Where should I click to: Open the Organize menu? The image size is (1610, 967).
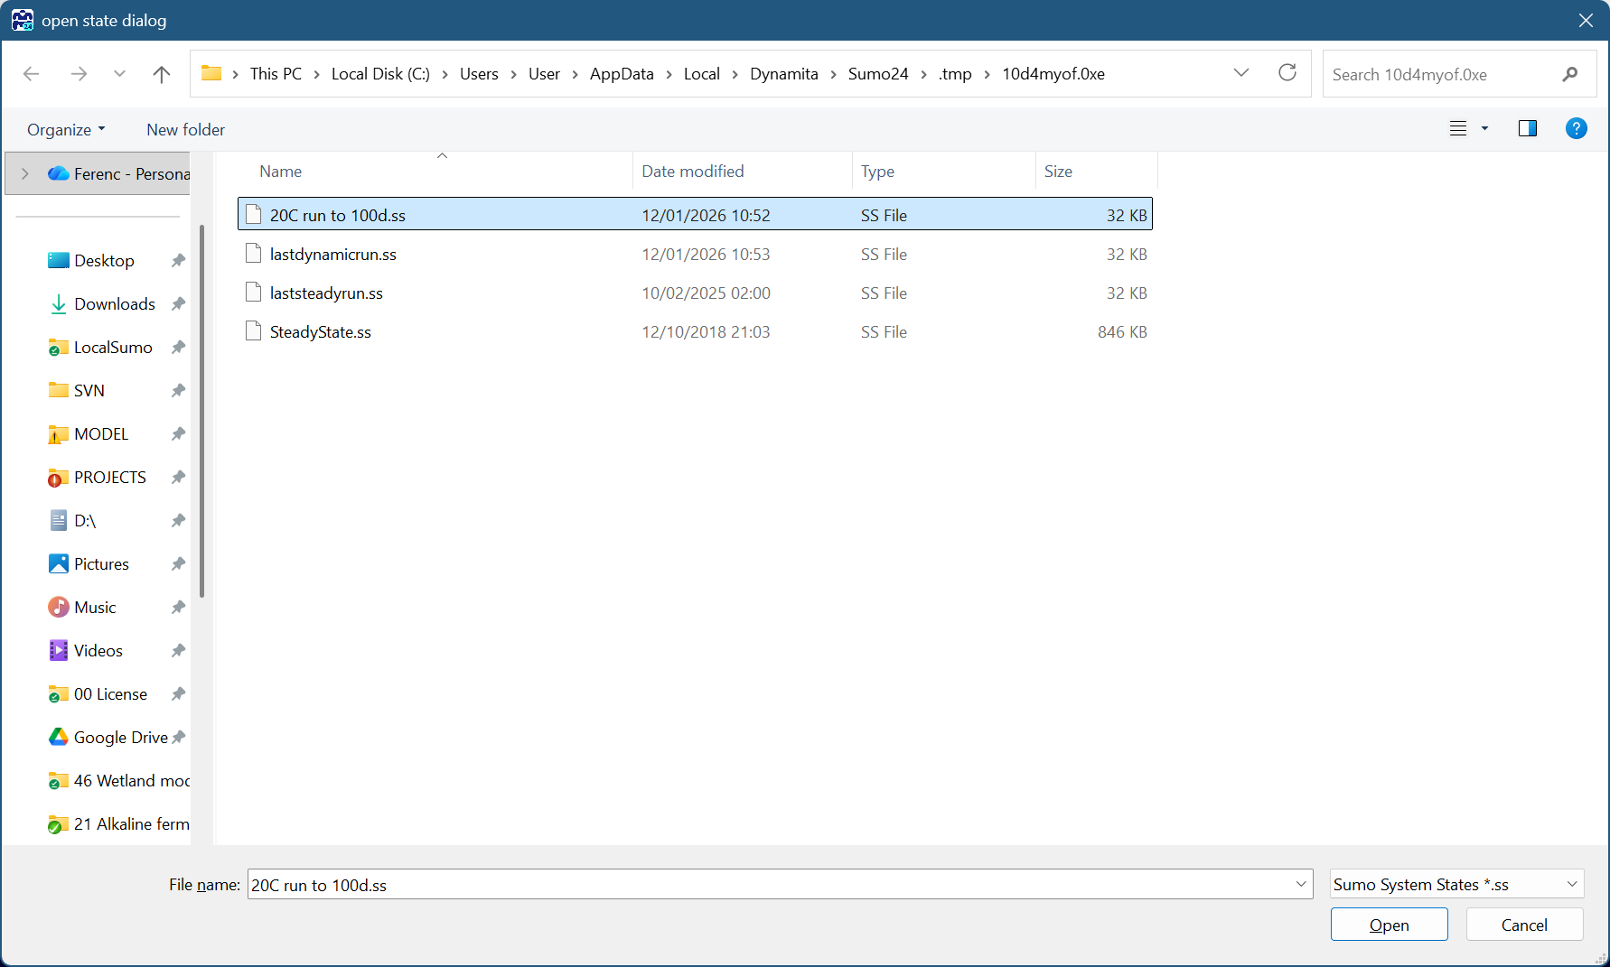coord(66,130)
